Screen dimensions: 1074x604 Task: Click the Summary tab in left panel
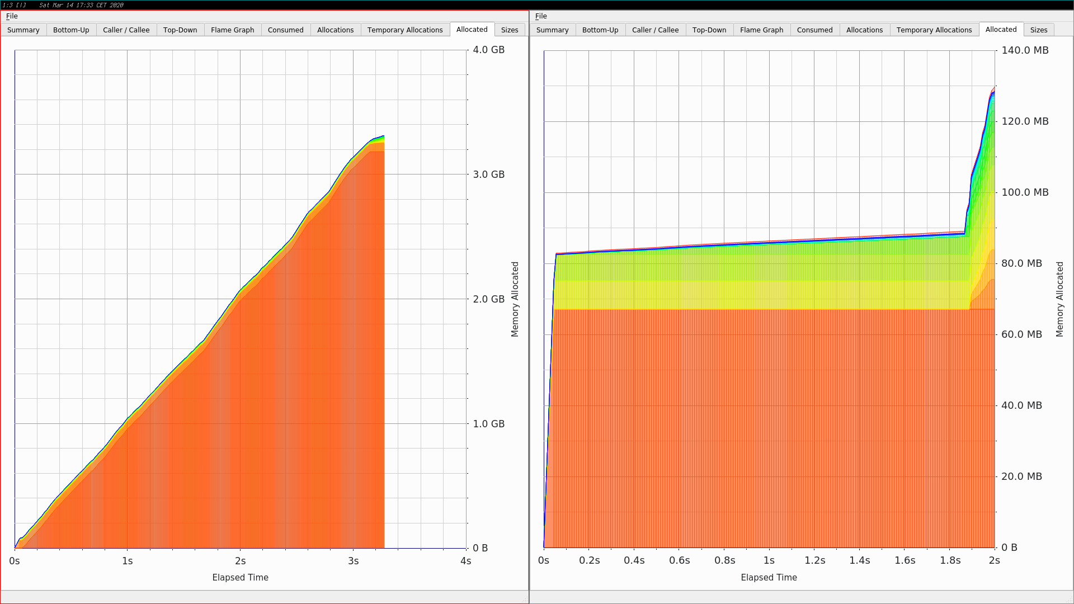(x=23, y=30)
